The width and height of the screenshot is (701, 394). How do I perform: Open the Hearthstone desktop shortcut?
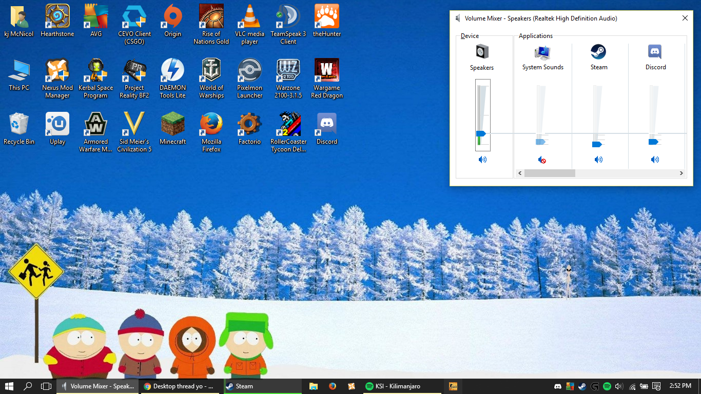(57, 21)
